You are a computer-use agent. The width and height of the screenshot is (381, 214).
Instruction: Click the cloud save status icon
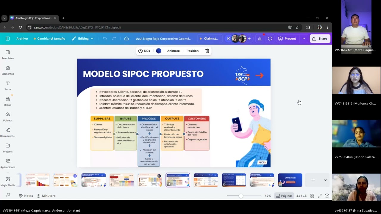click(127, 39)
